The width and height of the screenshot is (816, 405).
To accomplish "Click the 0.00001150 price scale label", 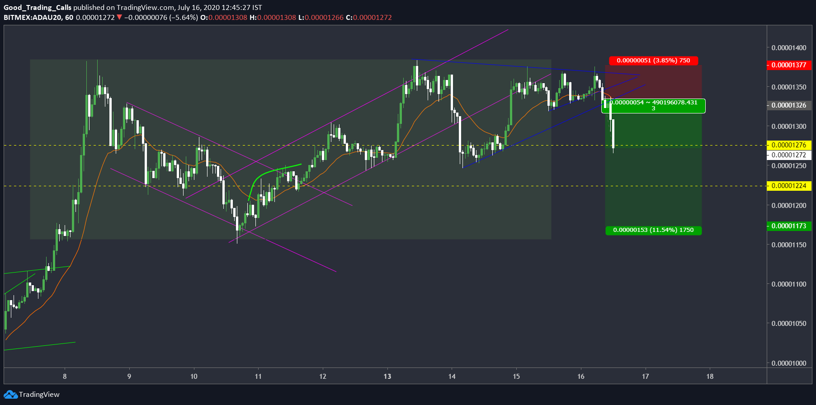I will [x=789, y=245].
